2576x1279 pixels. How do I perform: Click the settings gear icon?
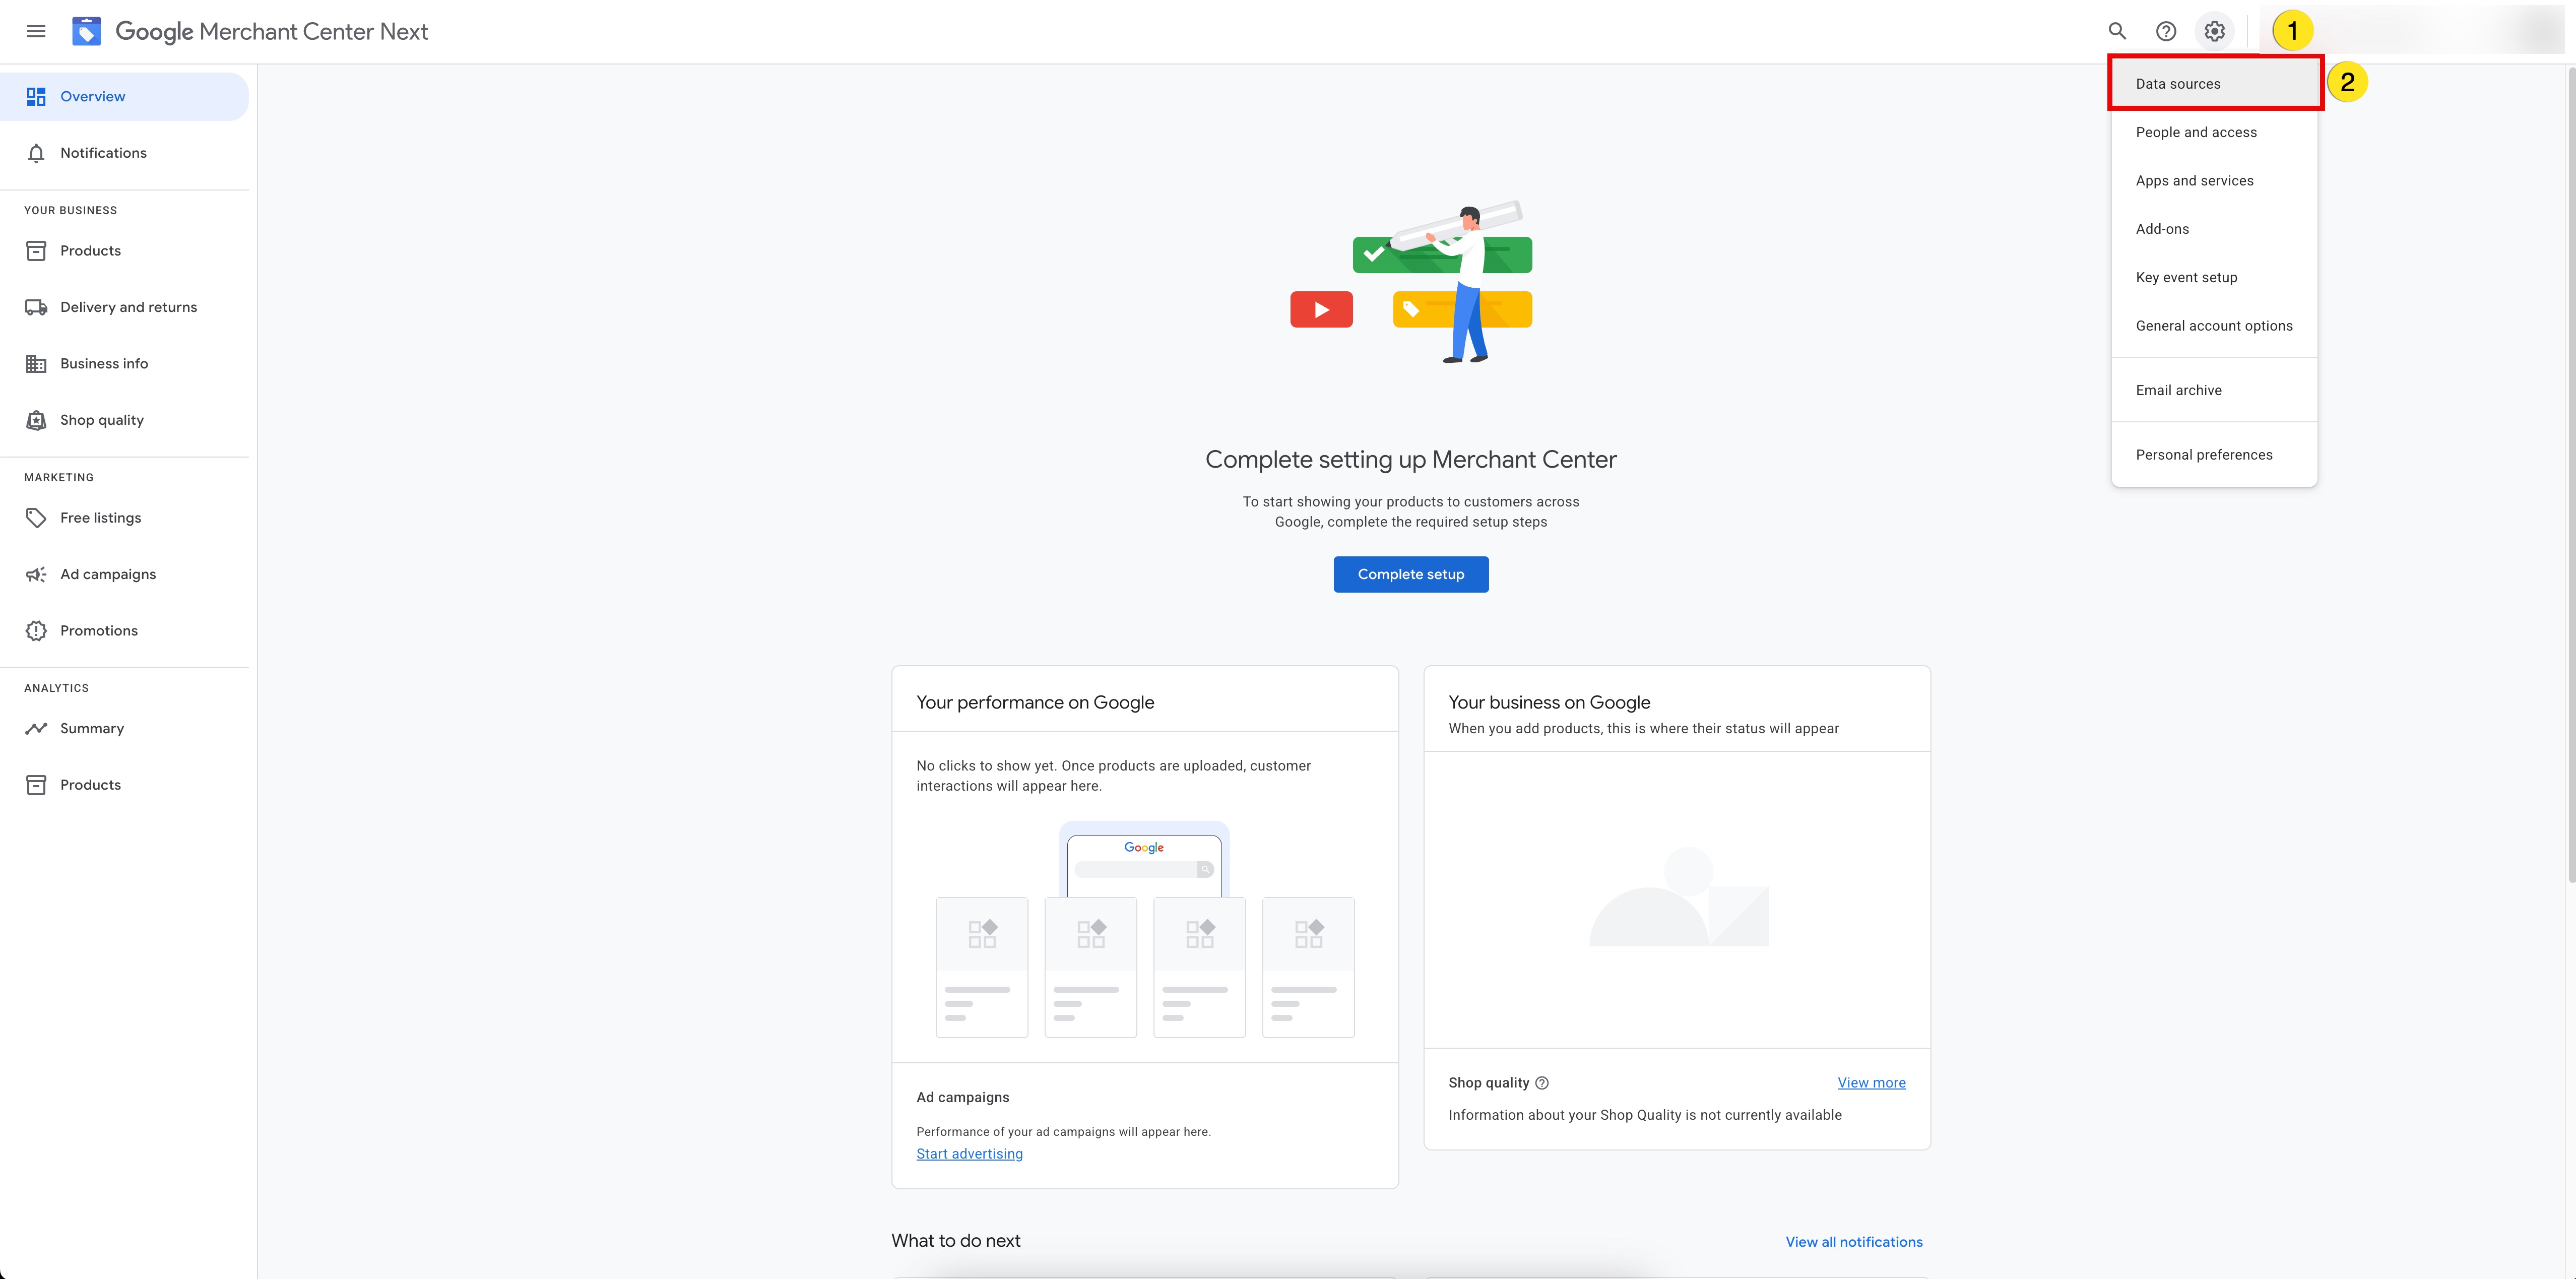click(2214, 31)
